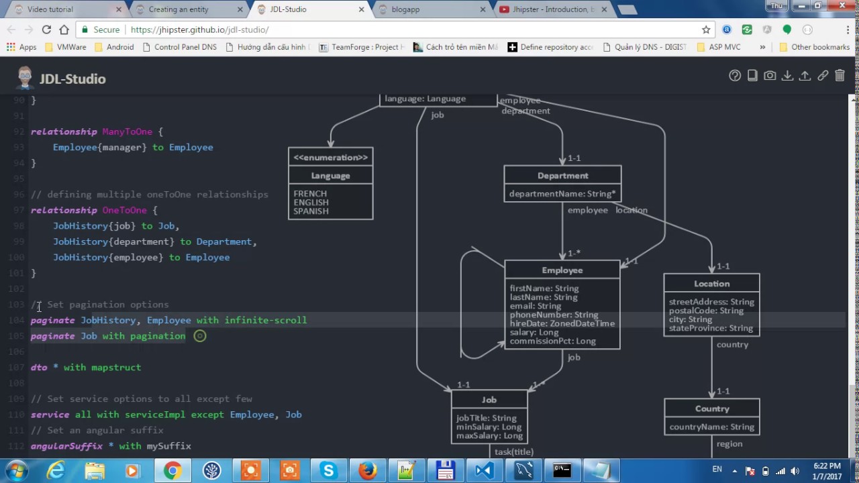Open Firefox from the taskbar
The height and width of the screenshot is (483, 859).
pyautogui.click(x=367, y=471)
